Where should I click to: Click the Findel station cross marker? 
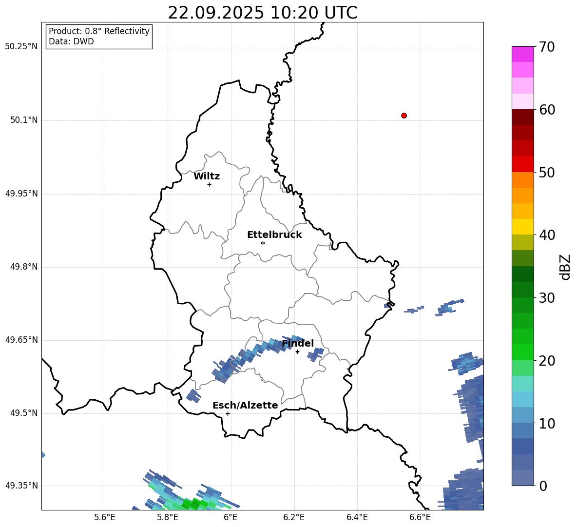tap(297, 352)
